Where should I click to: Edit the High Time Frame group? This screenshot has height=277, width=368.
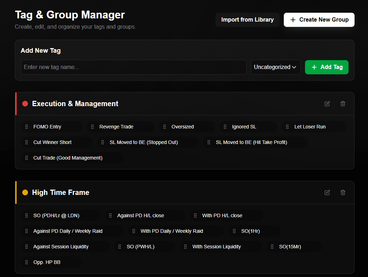tap(327, 192)
